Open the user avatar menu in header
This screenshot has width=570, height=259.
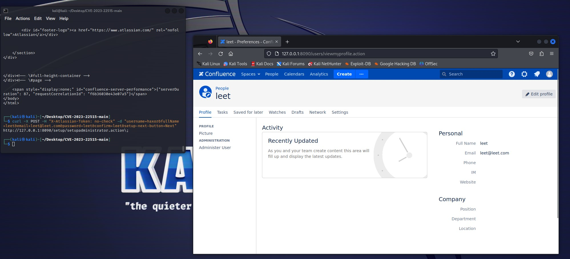pyautogui.click(x=549, y=74)
